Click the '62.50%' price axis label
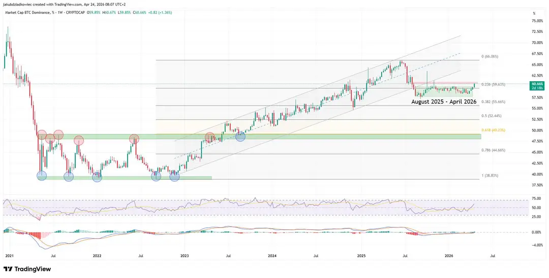The image size is (549, 278). click(x=537, y=76)
